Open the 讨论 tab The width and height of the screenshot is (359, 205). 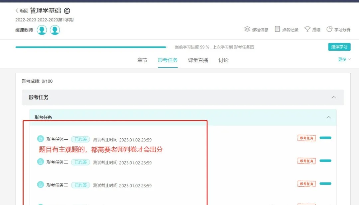[223, 60]
